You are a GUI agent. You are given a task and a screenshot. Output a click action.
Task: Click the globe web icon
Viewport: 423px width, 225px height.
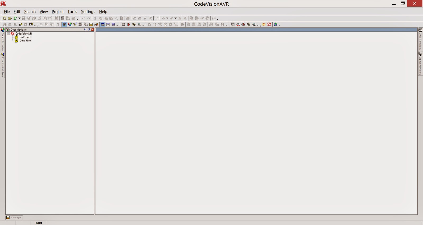point(275,24)
